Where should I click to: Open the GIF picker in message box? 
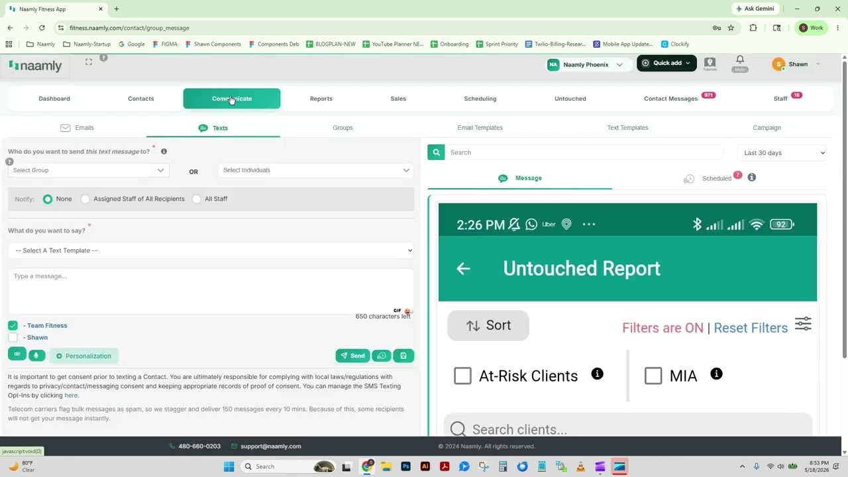397,310
